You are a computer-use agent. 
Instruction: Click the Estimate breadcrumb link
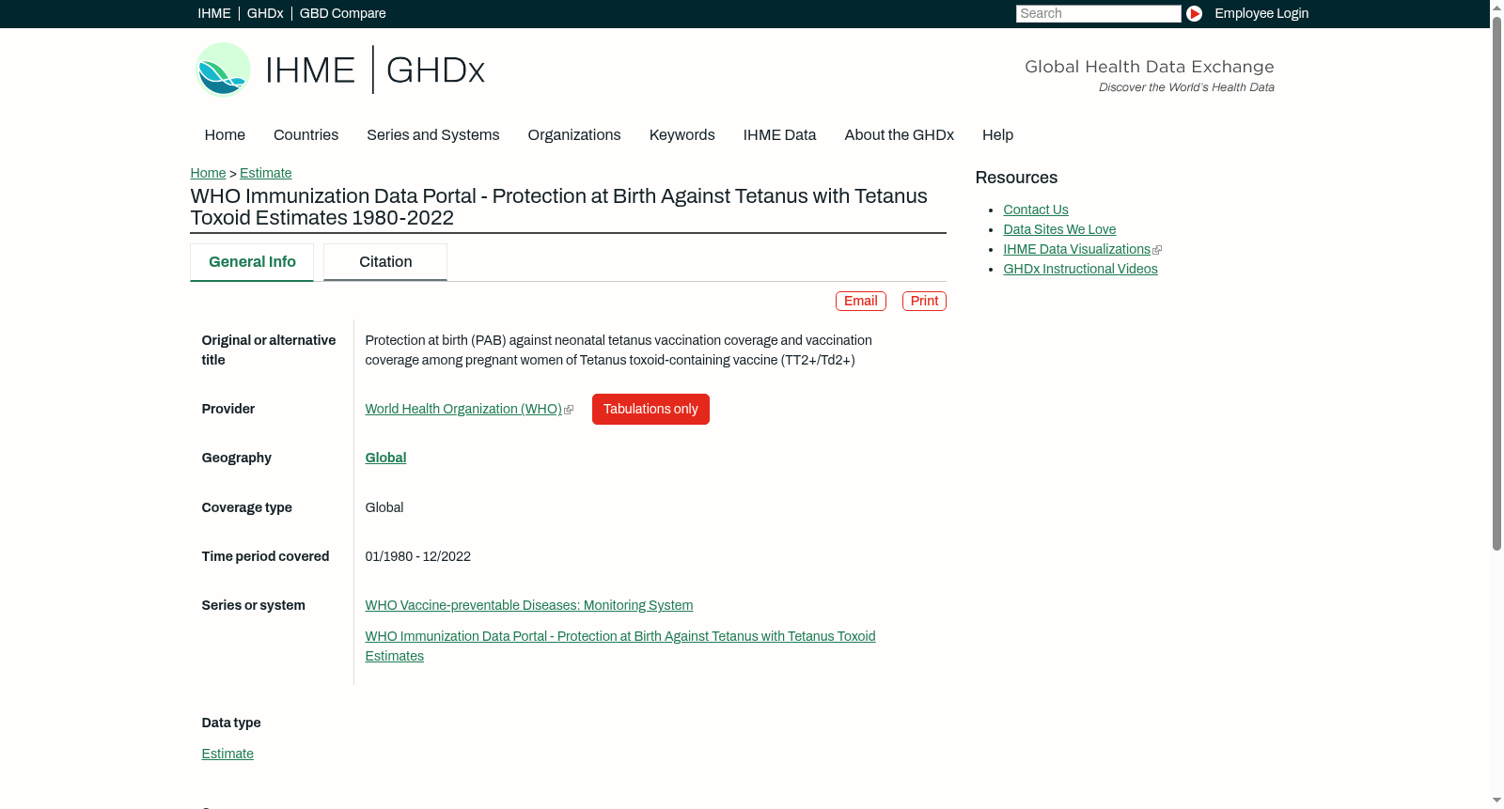click(x=265, y=173)
